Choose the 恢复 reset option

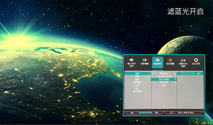point(164,85)
